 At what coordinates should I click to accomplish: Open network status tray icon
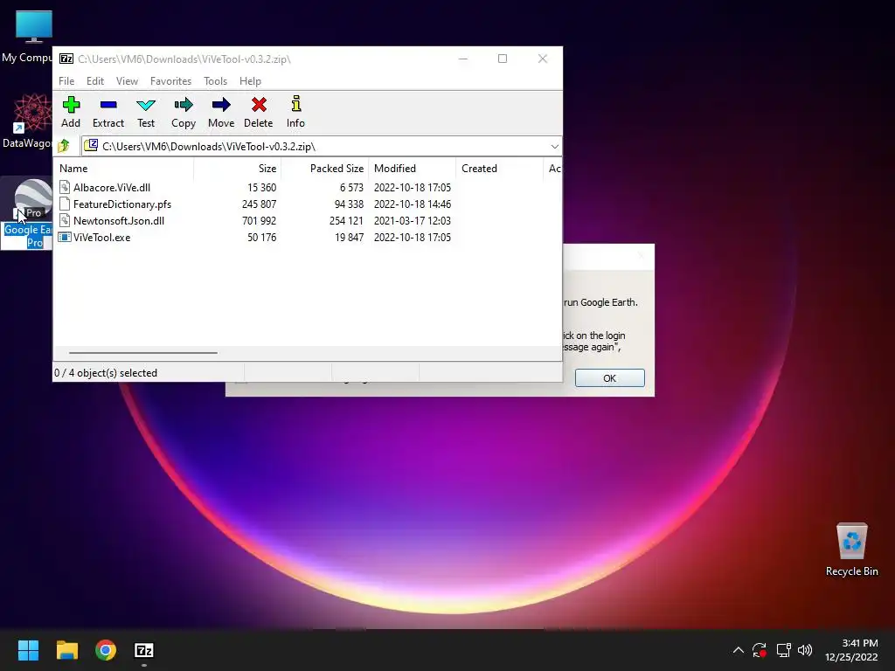(x=784, y=650)
